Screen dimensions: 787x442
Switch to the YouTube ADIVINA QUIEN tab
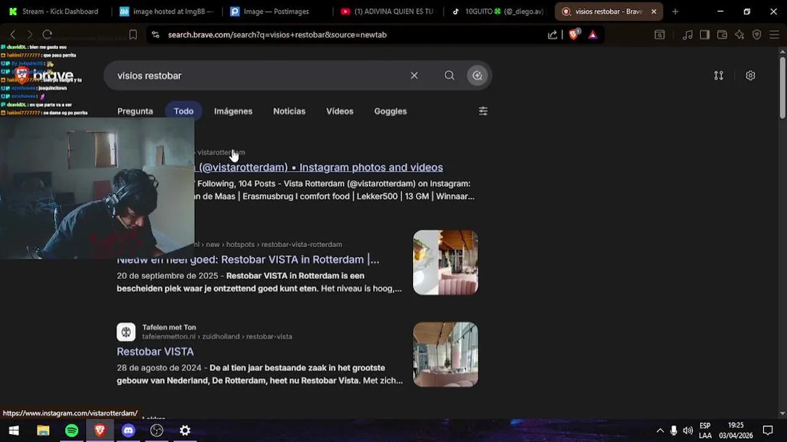click(x=388, y=11)
